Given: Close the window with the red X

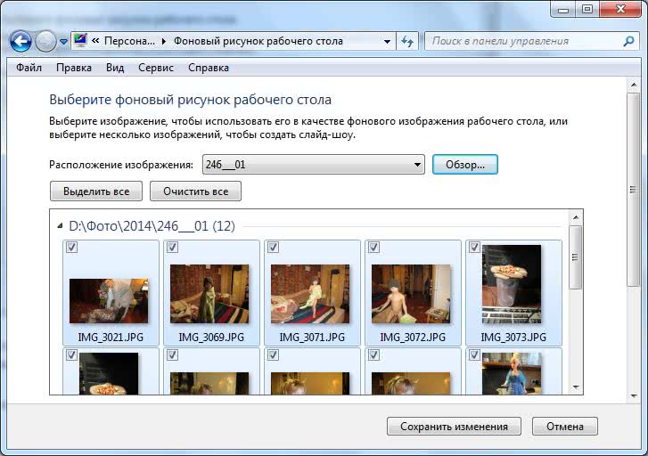Looking at the screenshot, I should [x=620, y=9].
